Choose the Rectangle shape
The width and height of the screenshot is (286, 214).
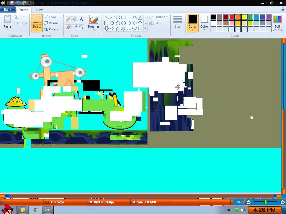[123, 18]
